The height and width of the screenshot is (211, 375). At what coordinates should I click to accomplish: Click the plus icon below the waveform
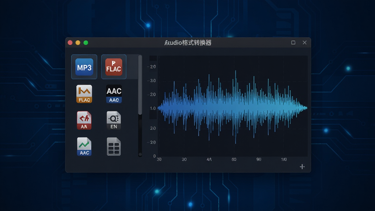tap(302, 167)
